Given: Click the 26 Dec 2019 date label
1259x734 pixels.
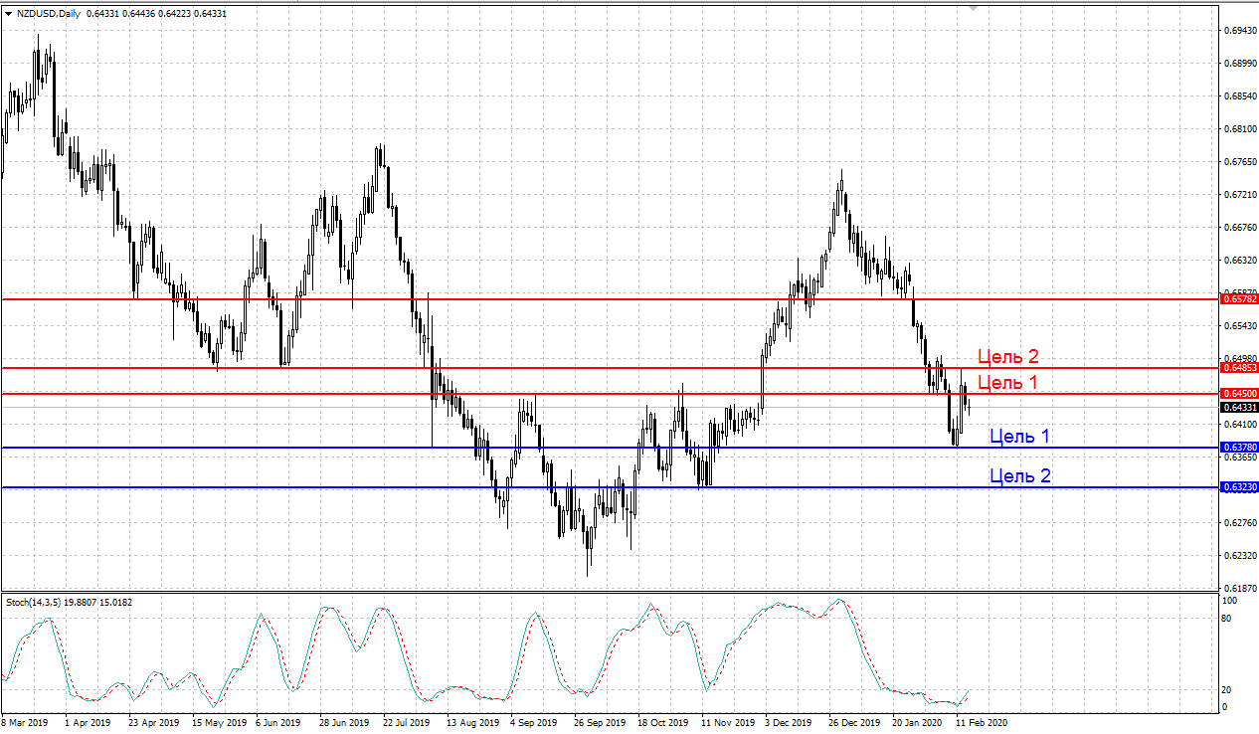Looking at the screenshot, I should (855, 722).
